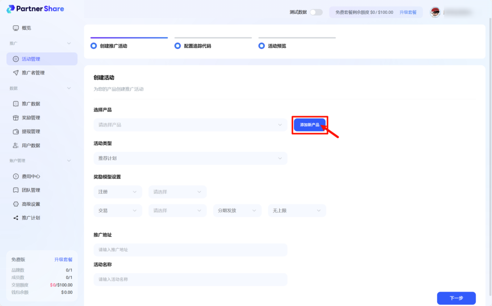Click the 下一步 button

[456, 298]
